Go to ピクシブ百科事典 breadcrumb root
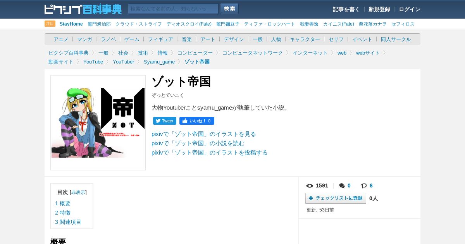 point(69,53)
